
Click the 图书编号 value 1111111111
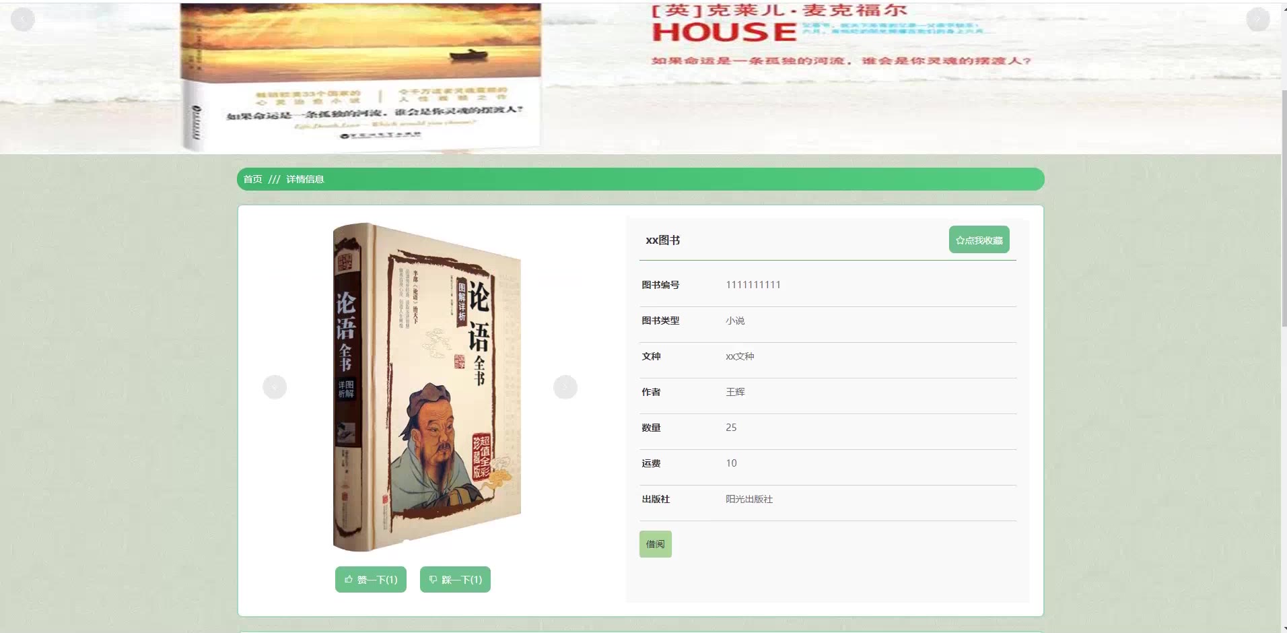tap(753, 285)
